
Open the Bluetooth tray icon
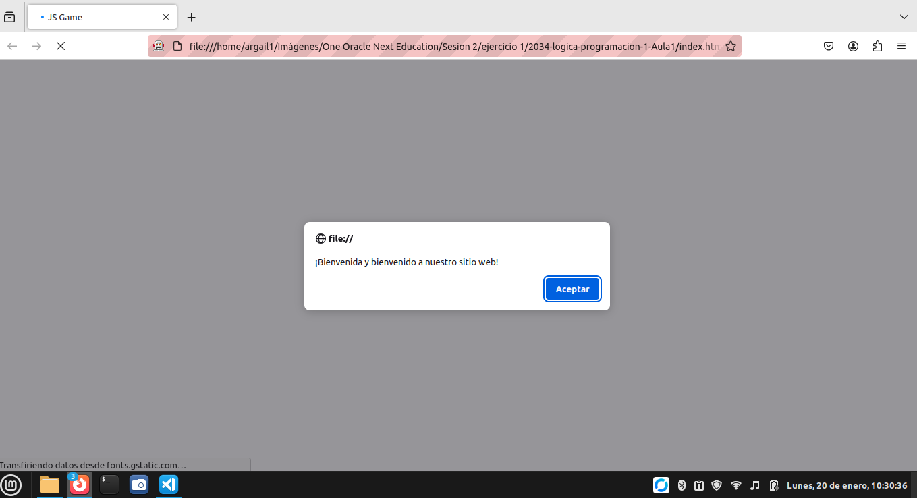click(682, 485)
